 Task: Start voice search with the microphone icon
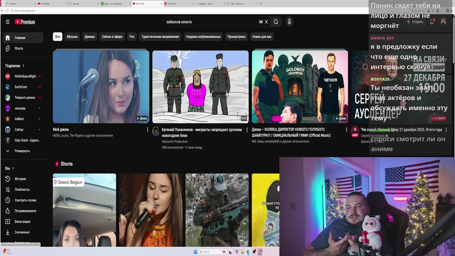289,22
